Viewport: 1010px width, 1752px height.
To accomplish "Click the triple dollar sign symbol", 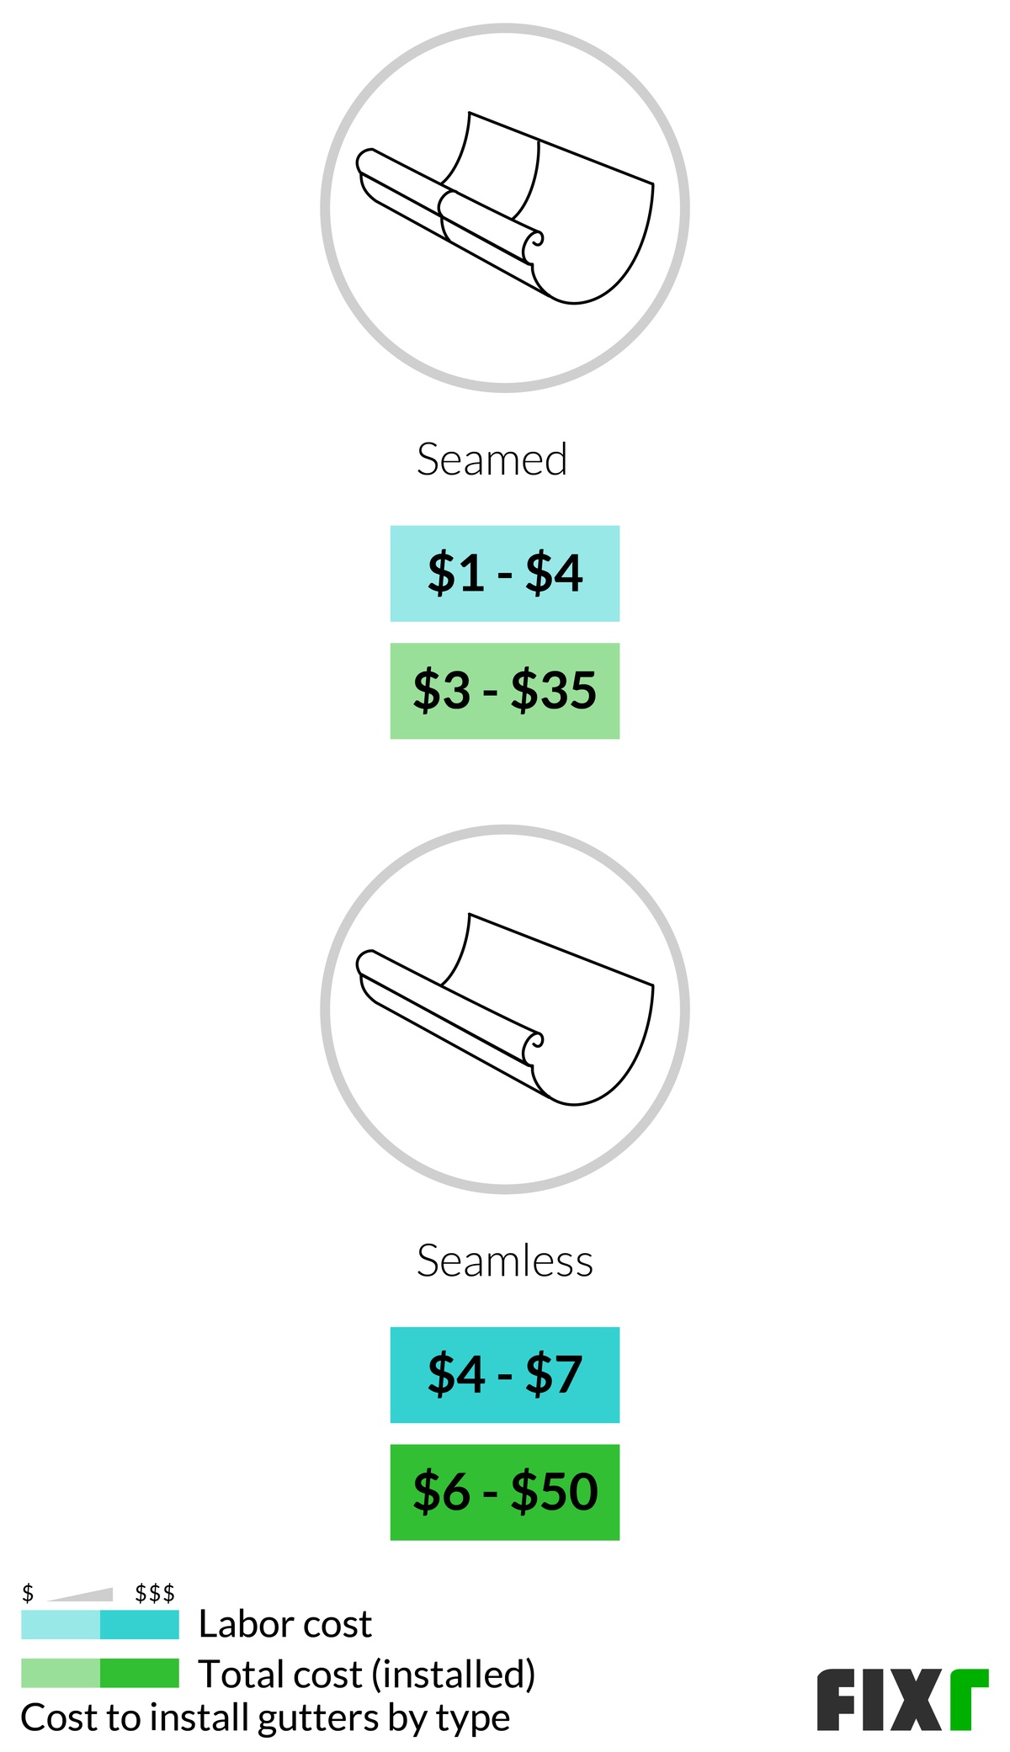I will [155, 1593].
